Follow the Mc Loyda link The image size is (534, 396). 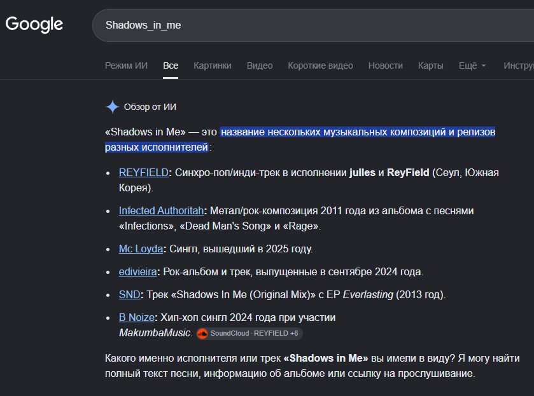(x=141, y=249)
